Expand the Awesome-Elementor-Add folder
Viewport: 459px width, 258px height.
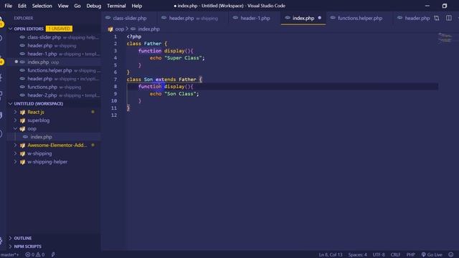point(15,145)
